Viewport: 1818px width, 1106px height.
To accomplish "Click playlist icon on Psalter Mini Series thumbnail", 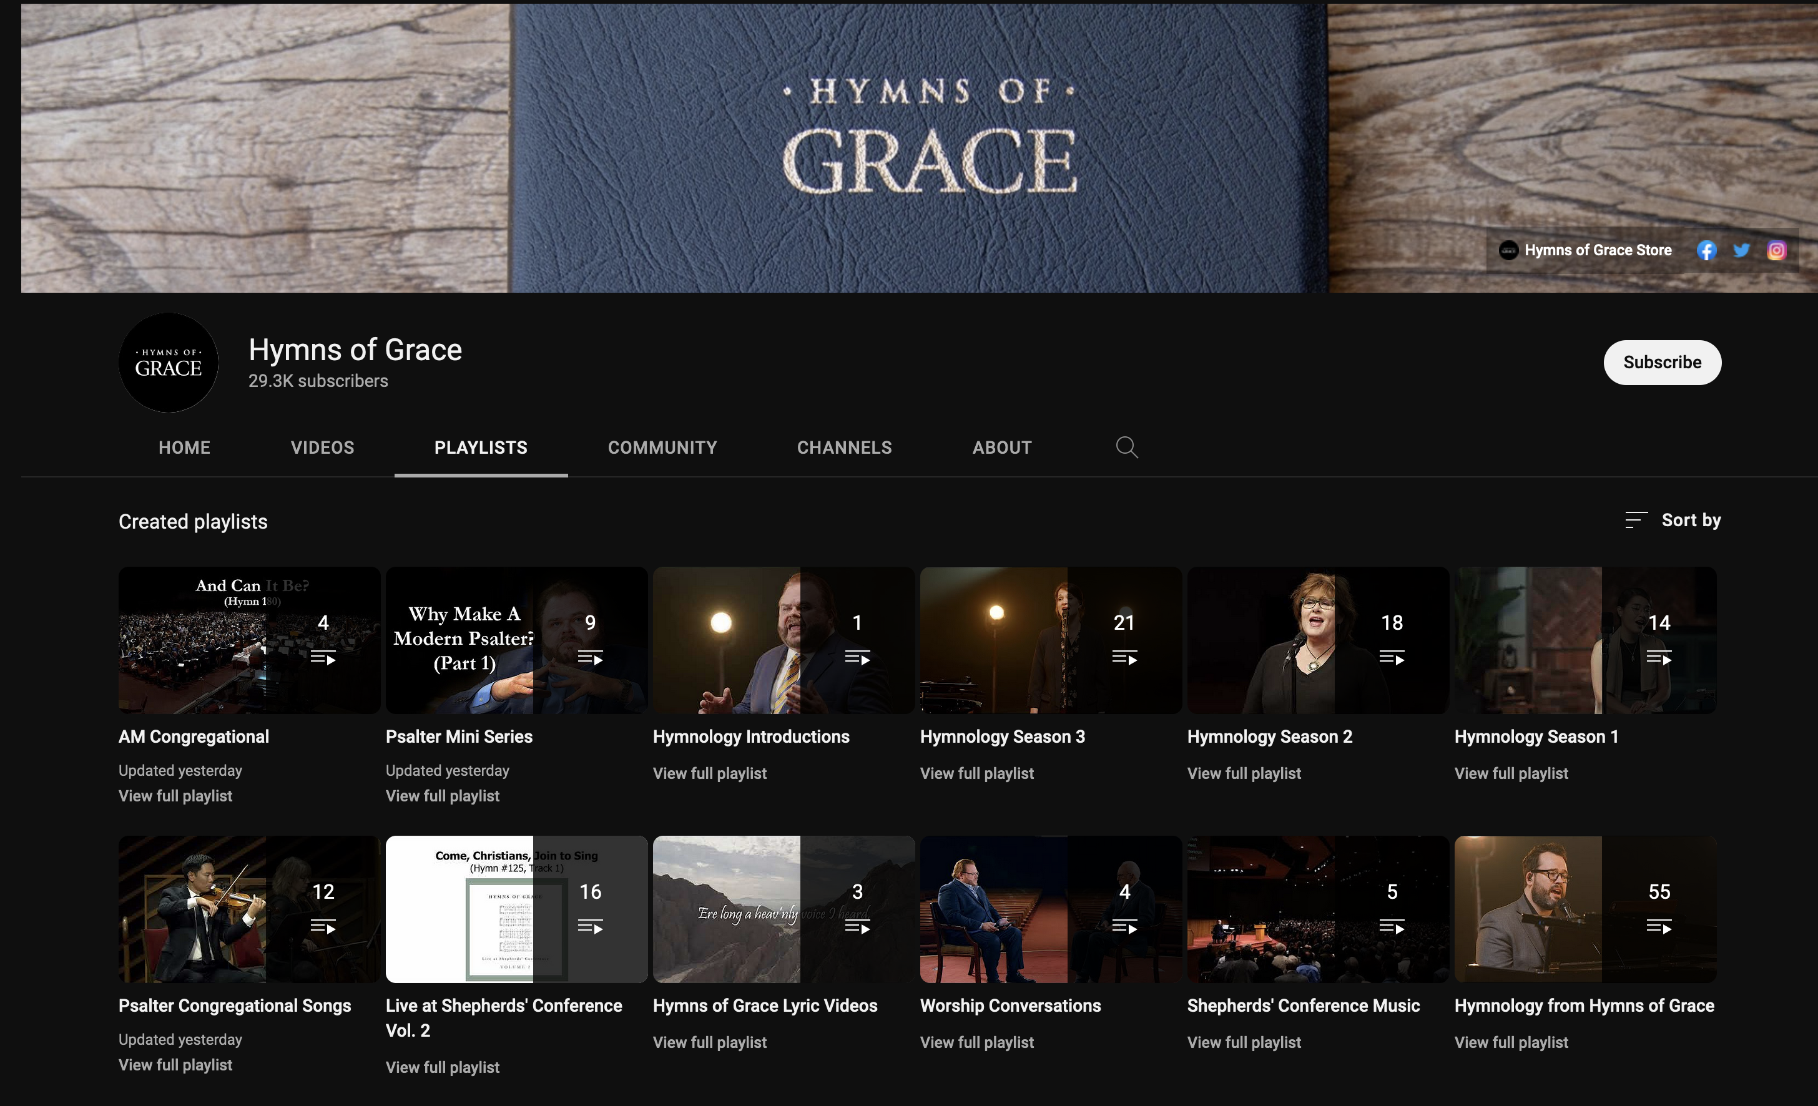I will click(590, 657).
